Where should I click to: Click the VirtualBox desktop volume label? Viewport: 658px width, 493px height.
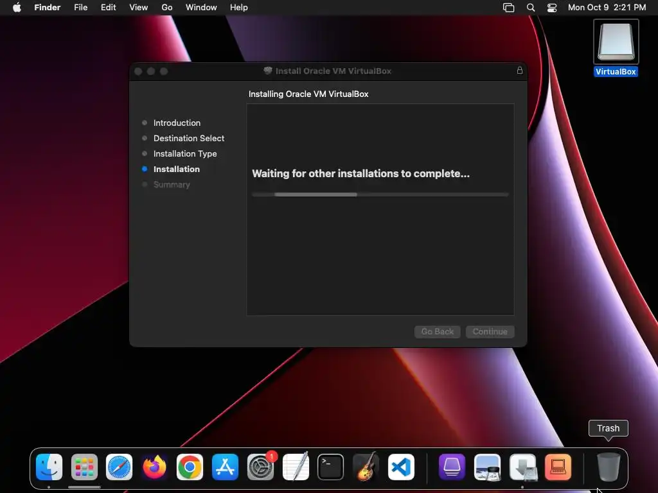(x=616, y=72)
